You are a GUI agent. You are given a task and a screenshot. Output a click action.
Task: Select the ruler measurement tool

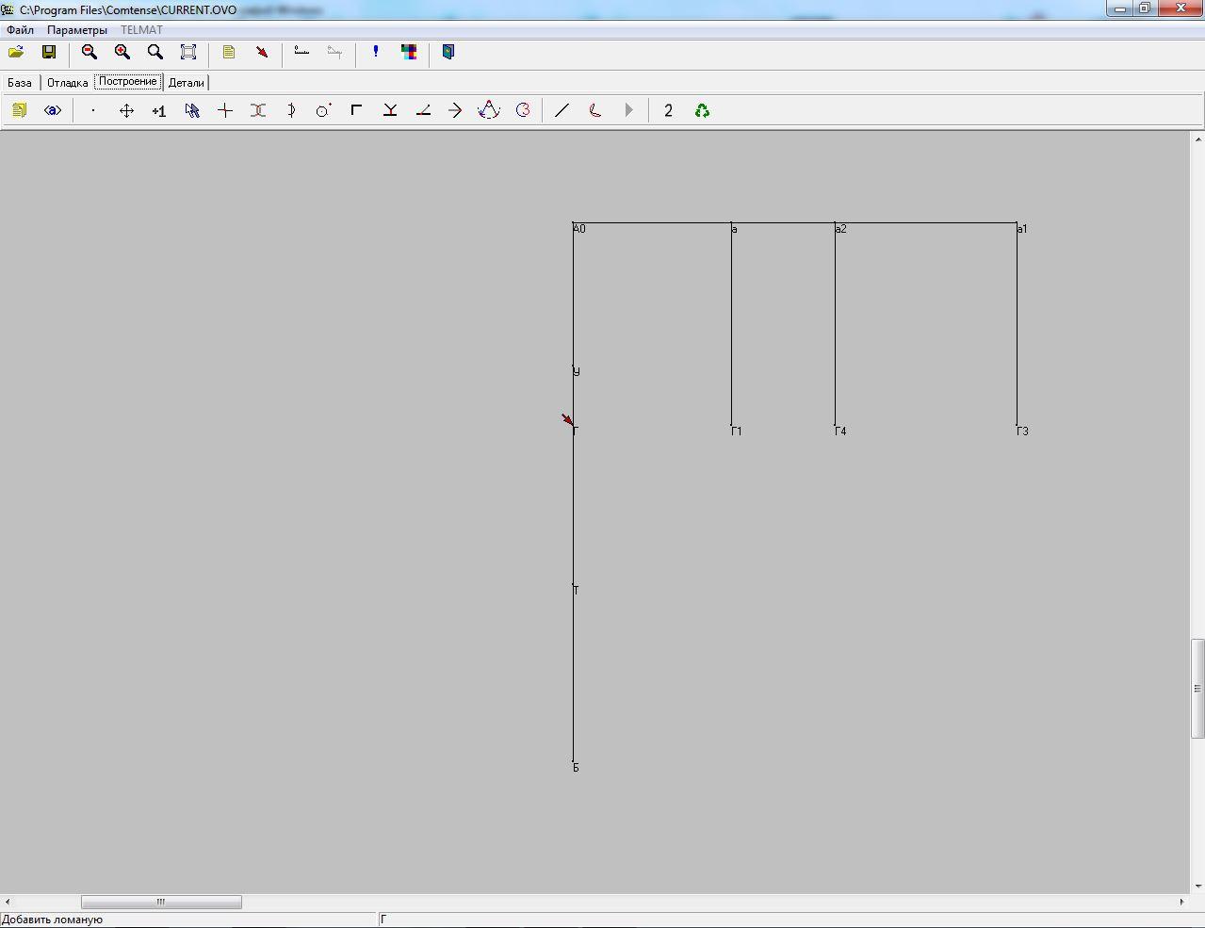(301, 53)
